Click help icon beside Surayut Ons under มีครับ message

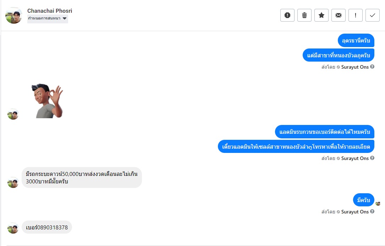[x=372, y=211]
